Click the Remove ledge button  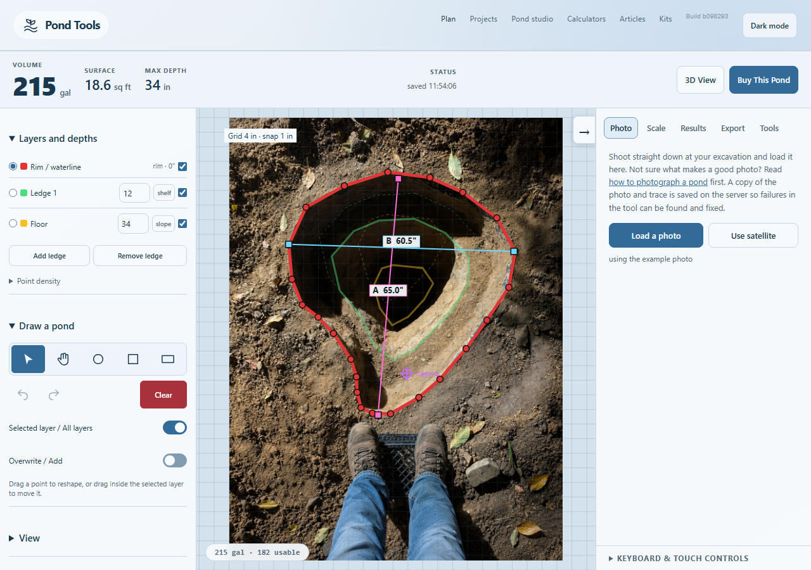tap(140, 256)
